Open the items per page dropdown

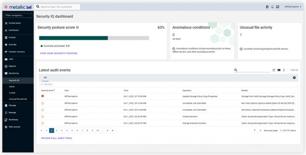pyautogui.click(x=258, y=131)
